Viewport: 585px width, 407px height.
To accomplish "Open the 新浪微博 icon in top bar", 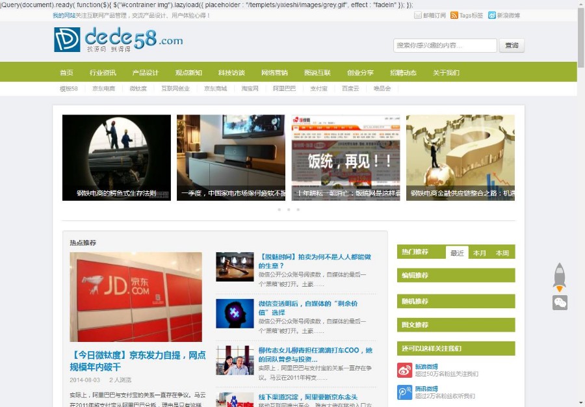I will coord(492,16).
